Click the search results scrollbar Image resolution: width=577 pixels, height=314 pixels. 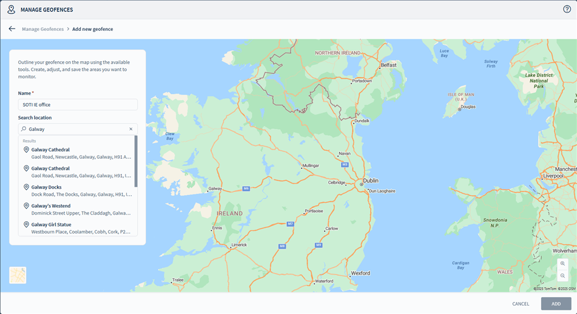(x=136, y=161)
